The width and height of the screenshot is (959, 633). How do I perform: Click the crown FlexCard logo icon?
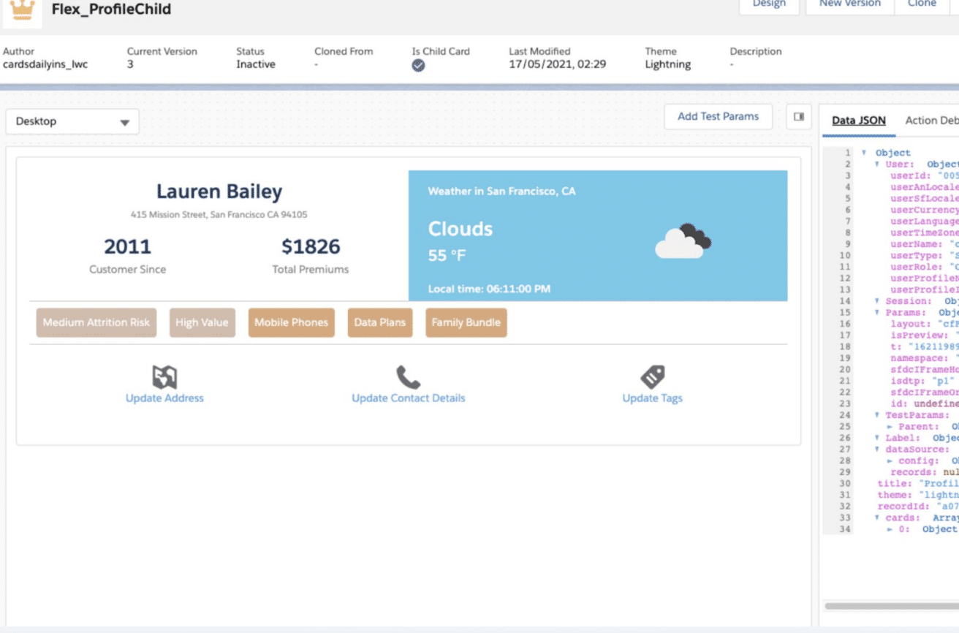23,10
